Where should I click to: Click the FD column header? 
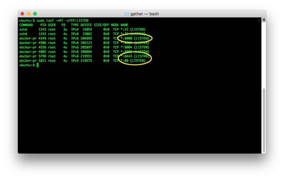63,25
